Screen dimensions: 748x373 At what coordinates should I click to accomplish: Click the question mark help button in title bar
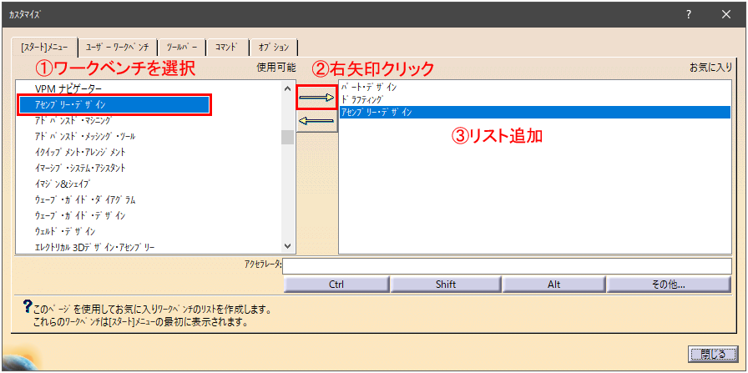689,14
